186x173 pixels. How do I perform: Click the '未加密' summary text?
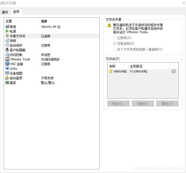point(46,55)
